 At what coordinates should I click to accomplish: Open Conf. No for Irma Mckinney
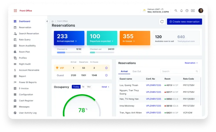point(153,106)
